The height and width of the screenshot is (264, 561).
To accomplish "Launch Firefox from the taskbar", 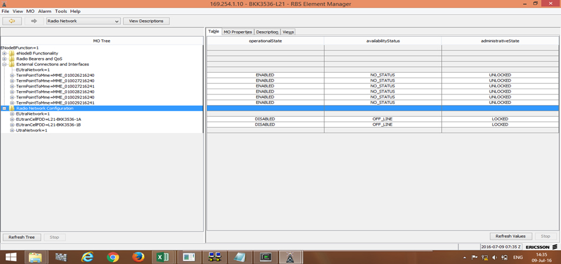I will 138,257.
